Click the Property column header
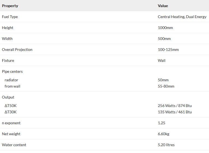This screenshot has height=153, width=209. tap(10, 6)
